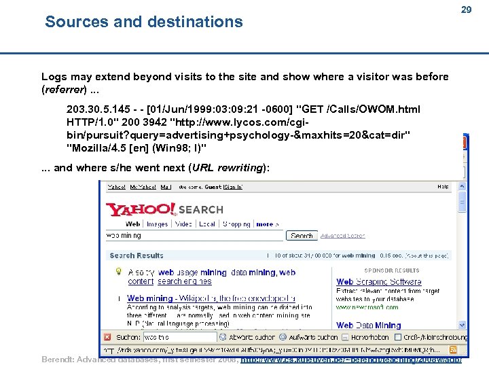The width and height of the screenshot is (489, 367).
Task: Click the Suchen find text field
Action: pos(180,337)
